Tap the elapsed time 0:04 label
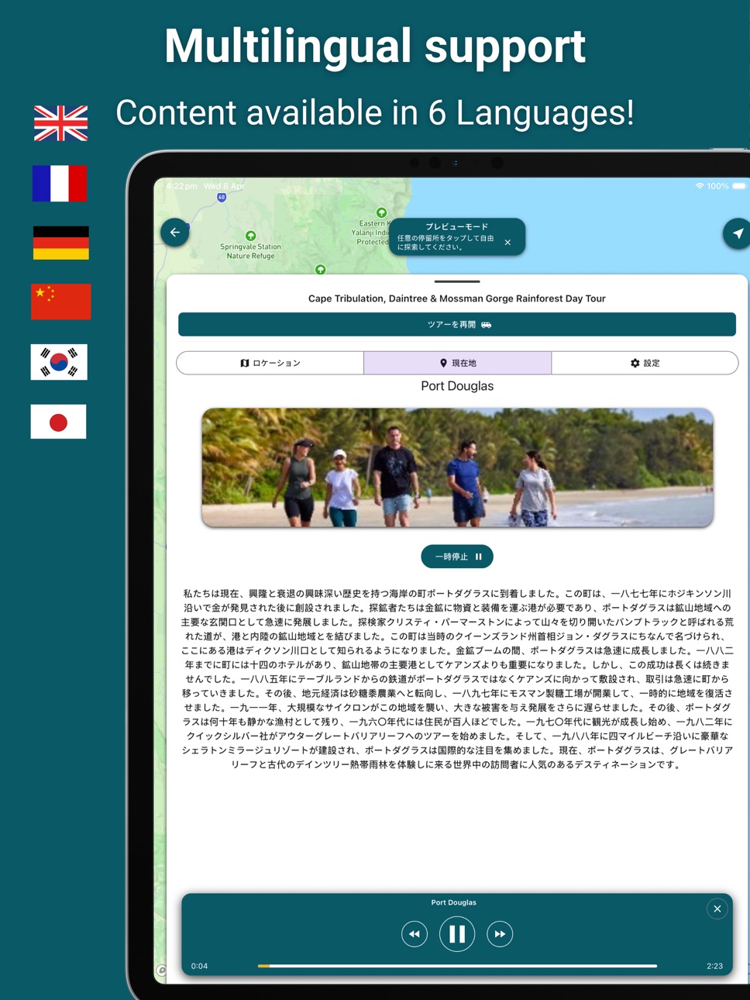The width and height of the screenshot is (750, 1000). [x=200, y=966]
